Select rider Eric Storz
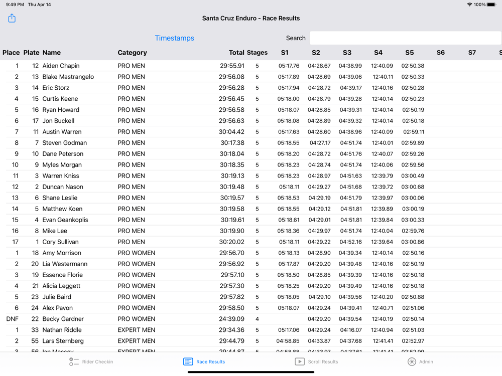502x376 pixels. (x=56, y=88)
